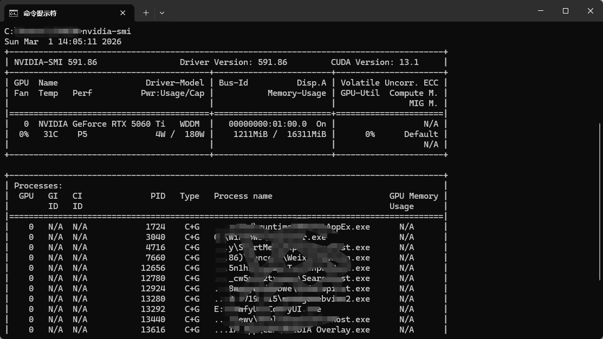Screen dimensions: 603x339
Task: Click PID '12924' in process list
Action: (153, 289)
